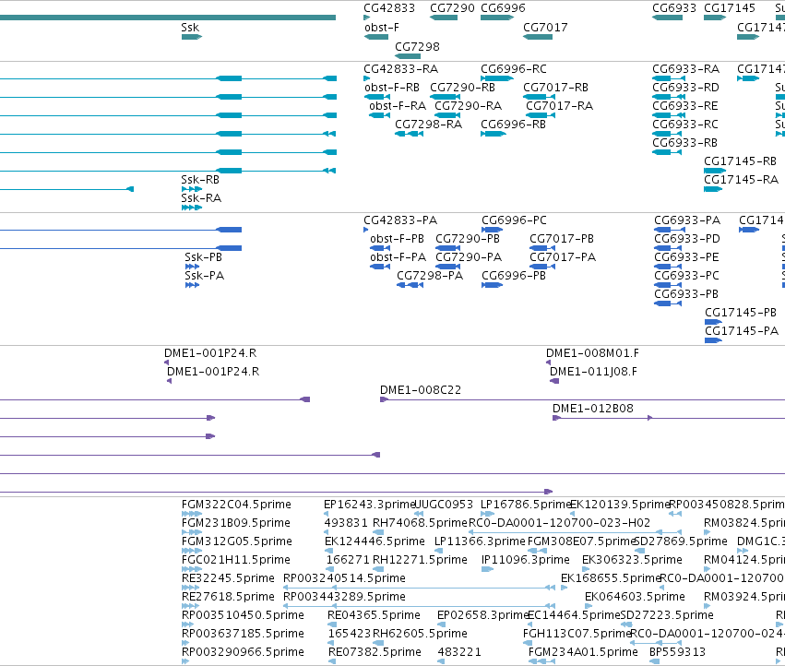The height and width of the screenshot is (666, 785).
Task: Select EST RE27618.5prime
Action: (x=228, y=598)
